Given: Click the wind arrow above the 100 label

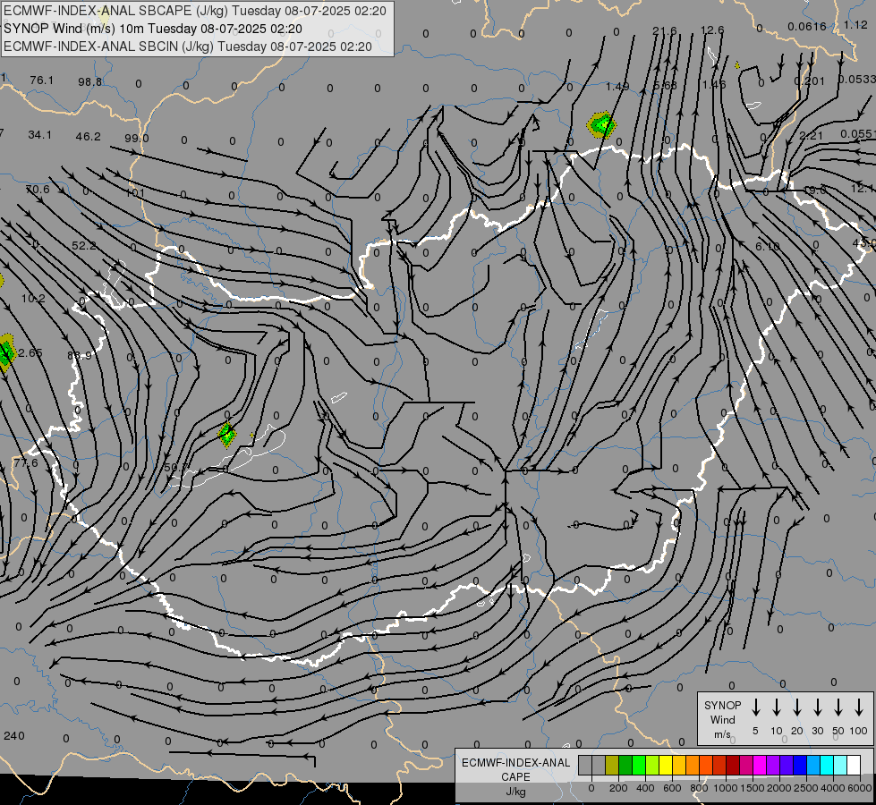Looking at the screenshot, I should pos(859,708).
